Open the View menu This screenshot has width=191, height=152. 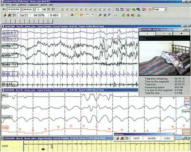coord(8,5)
